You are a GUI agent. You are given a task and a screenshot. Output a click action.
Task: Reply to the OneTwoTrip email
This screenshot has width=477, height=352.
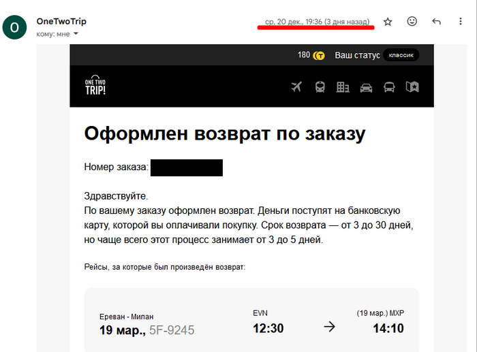point(436,21)
